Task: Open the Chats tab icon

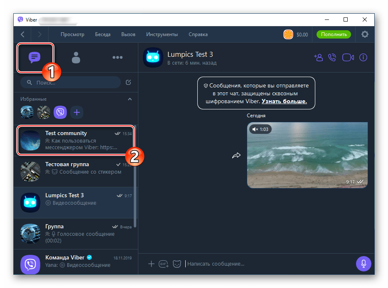Action: (x=34, y=57)
